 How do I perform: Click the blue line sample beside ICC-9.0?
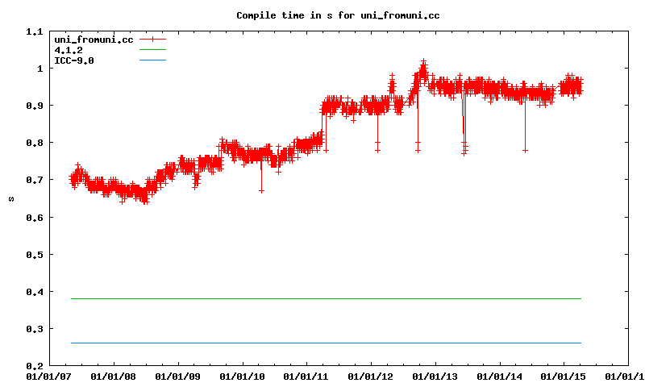point(152,60)
